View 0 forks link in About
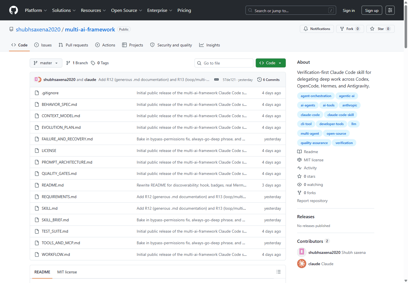 pos(307,193)
